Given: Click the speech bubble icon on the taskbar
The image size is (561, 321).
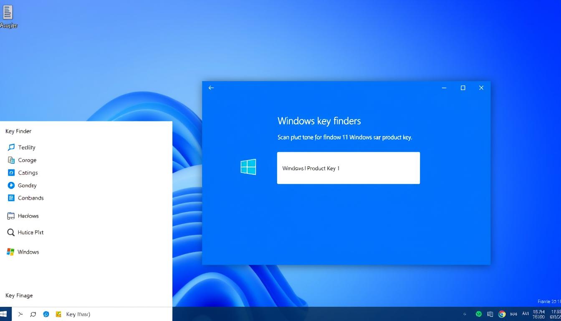Looking at the screenshot, I should click(x=33, y=314).
